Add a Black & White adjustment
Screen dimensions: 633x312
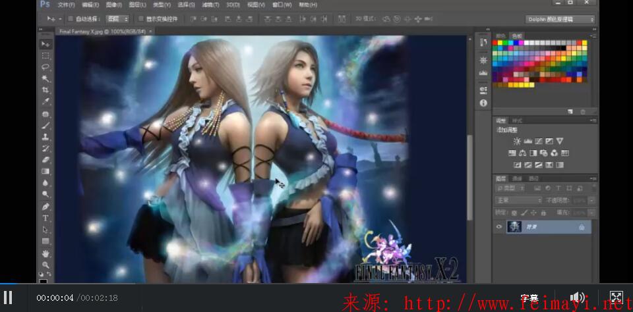[533, 153]
